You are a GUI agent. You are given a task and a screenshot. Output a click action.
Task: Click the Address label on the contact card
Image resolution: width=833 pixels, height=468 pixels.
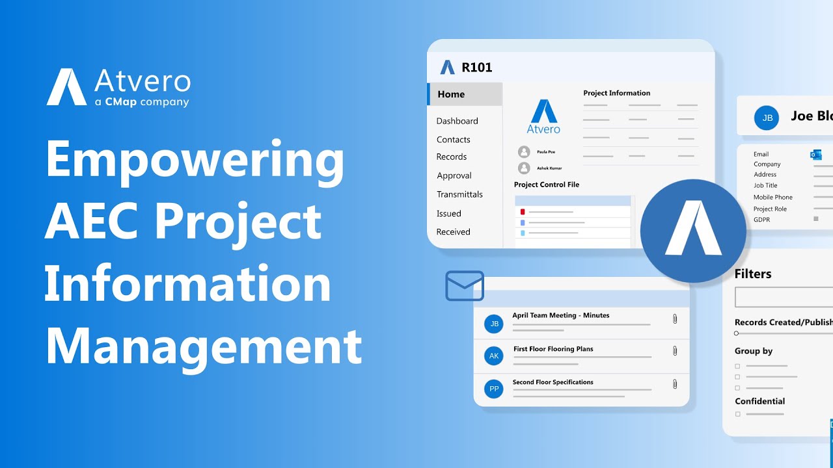tap(765, 175)
